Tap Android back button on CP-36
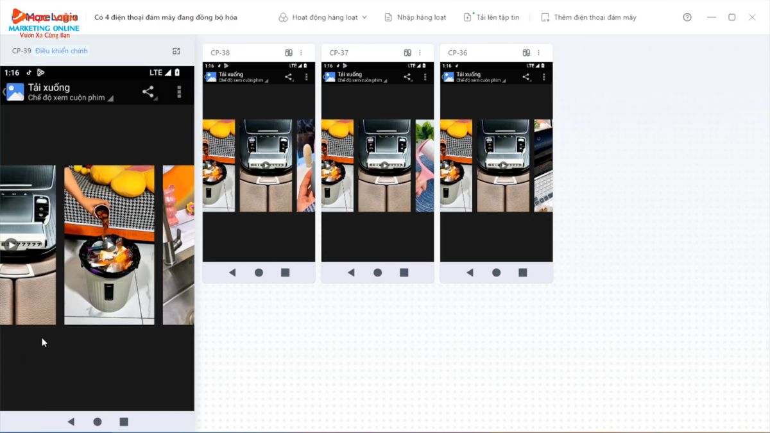Screen dimensions: 770x433 pos(470,273)
